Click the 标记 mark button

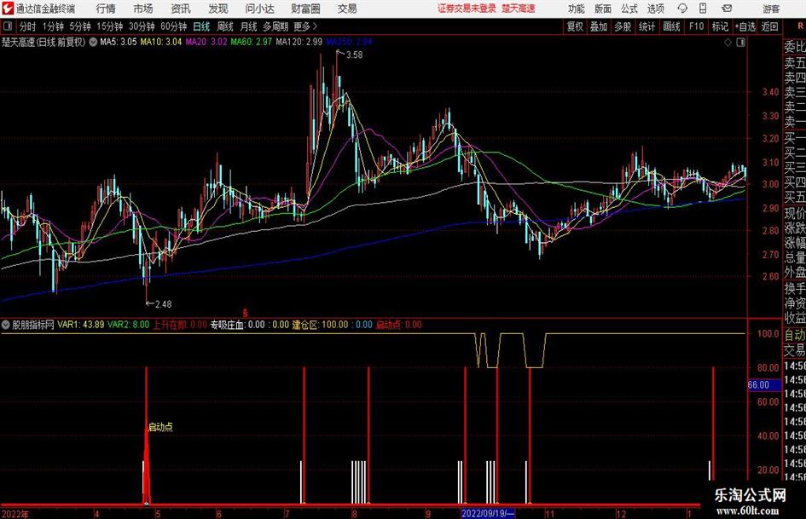720,26
